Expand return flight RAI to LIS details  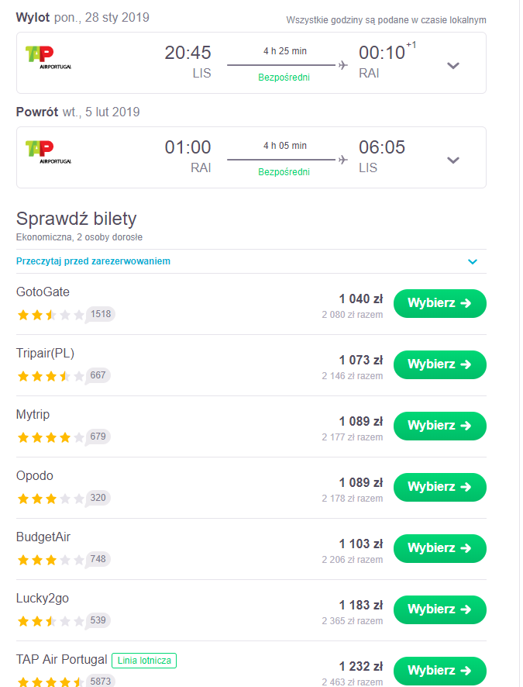453,160
